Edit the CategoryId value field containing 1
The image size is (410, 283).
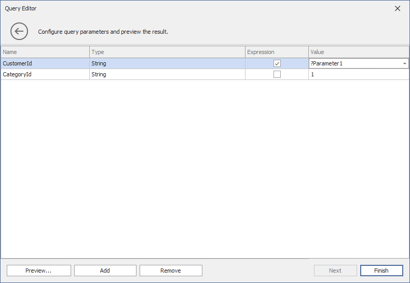pyautogui.click(x=358, y=74)
